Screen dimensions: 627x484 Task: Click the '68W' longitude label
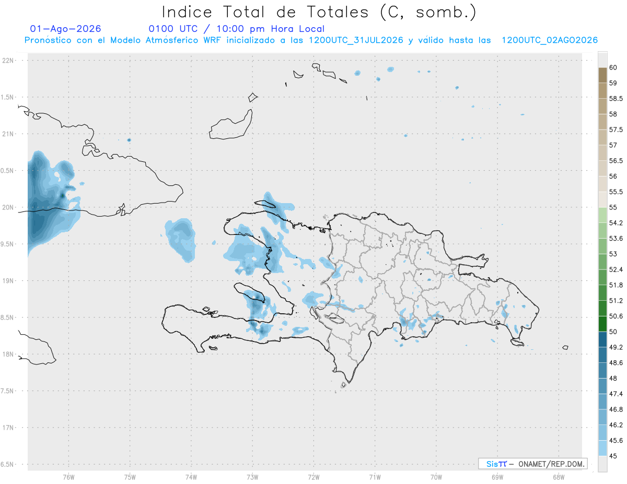point(558,477)
